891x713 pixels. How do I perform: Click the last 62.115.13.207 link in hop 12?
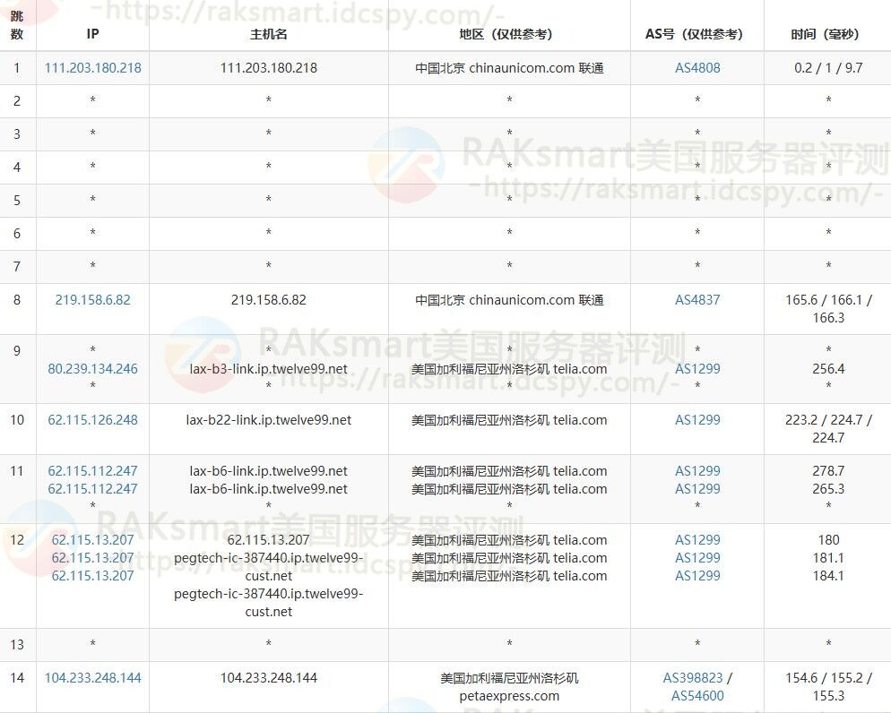92,576
